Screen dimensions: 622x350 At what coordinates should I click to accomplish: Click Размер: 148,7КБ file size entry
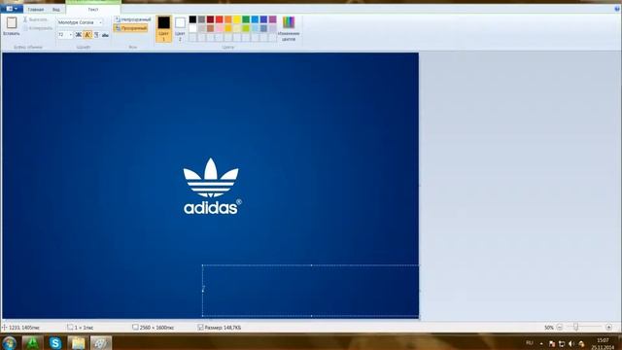pos(220,328)
